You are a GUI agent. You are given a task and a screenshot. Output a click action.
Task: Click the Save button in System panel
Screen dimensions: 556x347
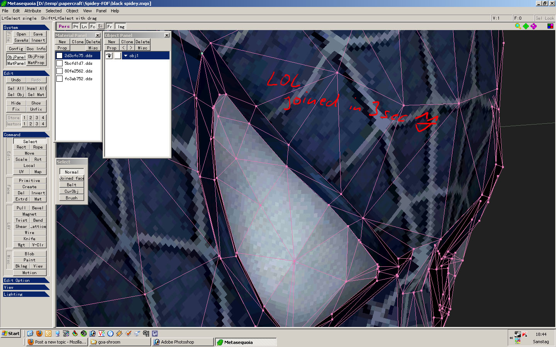38,34
